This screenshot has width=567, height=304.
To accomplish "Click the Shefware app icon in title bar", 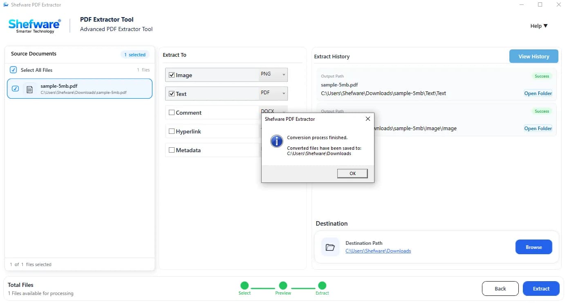I will coord(6,5).
